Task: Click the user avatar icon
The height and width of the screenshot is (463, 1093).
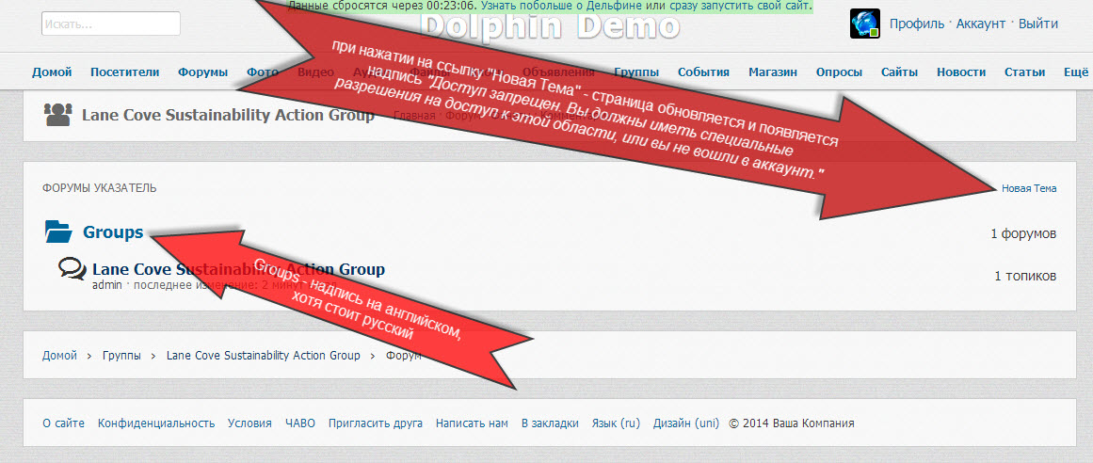Action: (865, 24)
